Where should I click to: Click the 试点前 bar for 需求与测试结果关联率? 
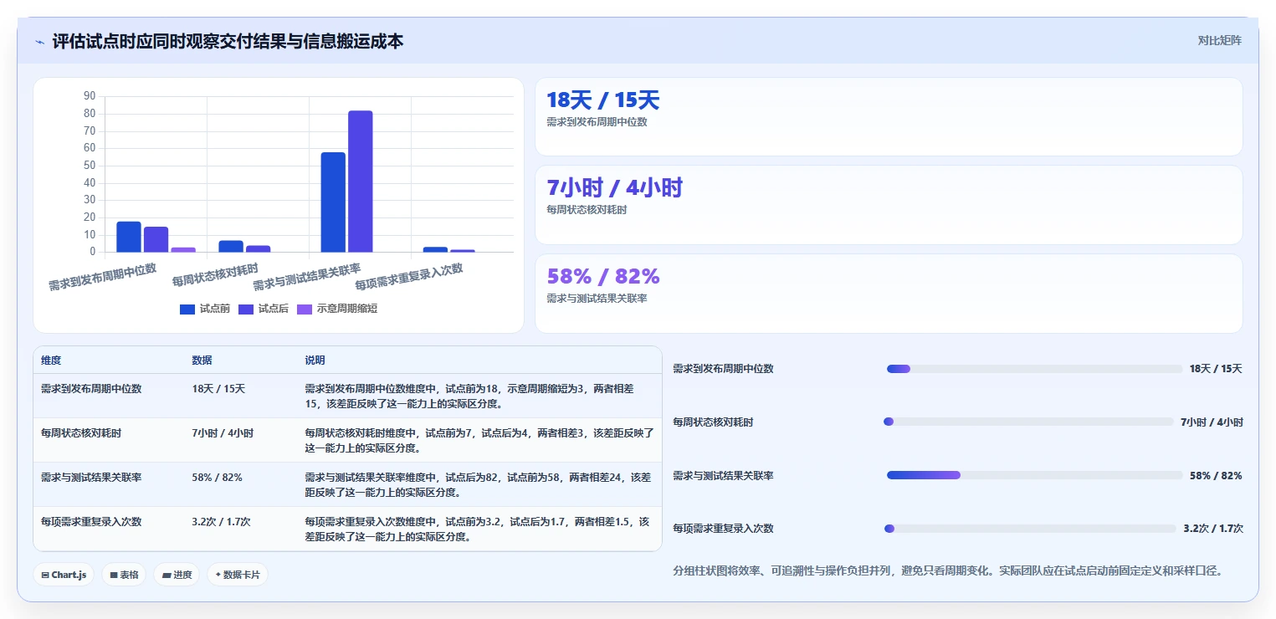[x=333, y=202]
